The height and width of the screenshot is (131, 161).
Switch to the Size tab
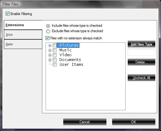(x=23, y=35)
